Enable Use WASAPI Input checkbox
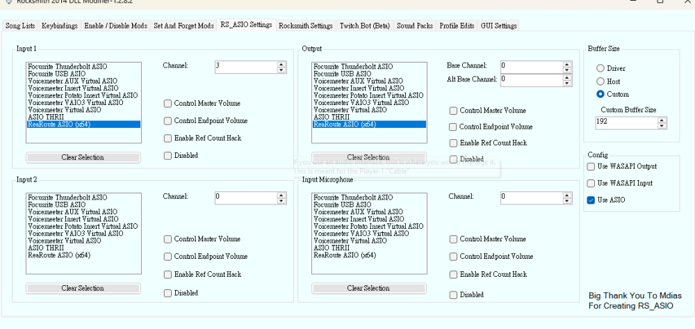695x329 pixels. pyautogui.click(x=591, y=184)
